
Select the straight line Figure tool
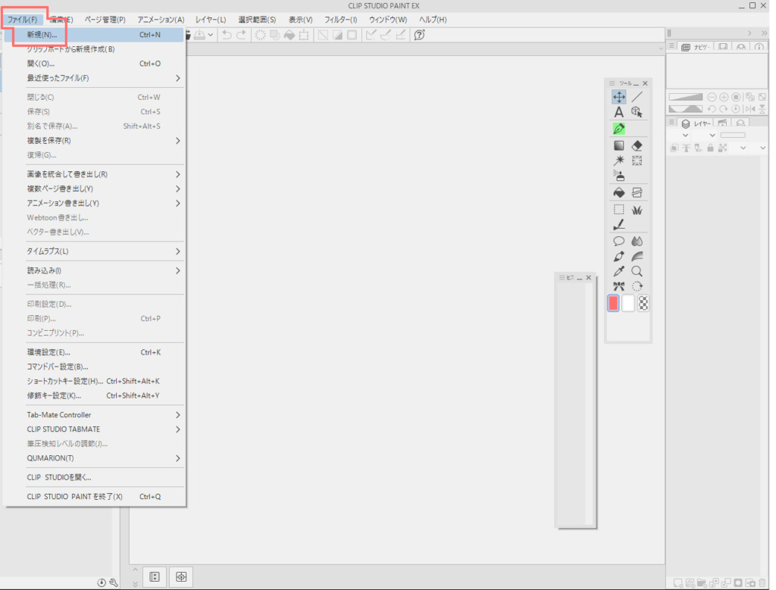637,97
